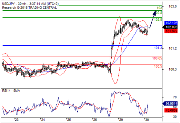Select the 43.0659 RSI MA value tag
Viewport: 180px width, 123px height.
[x=171, y=110]
